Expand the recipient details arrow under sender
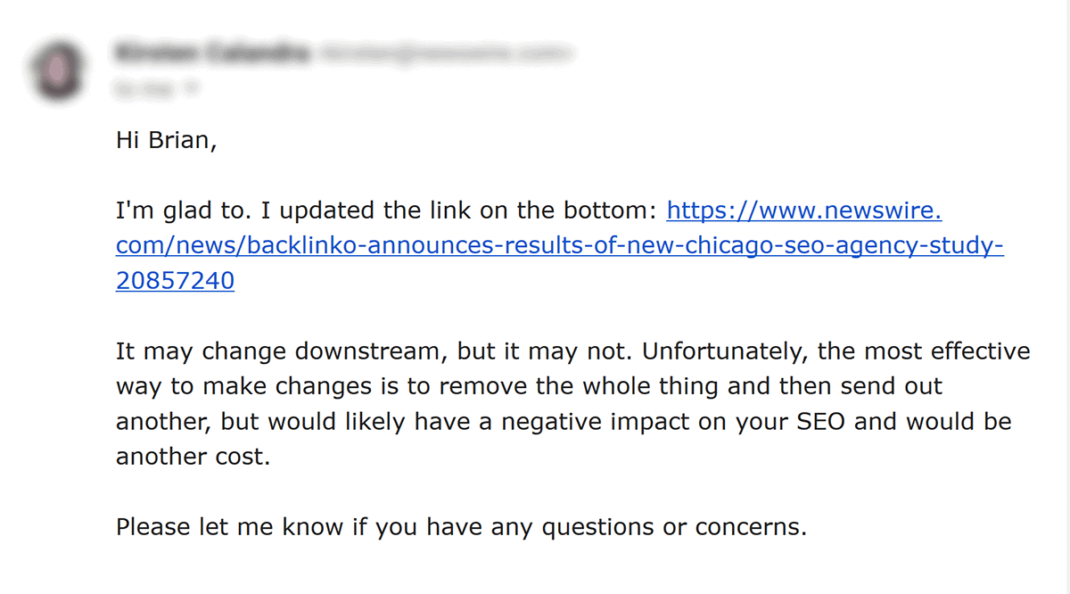Screen dimensions: 1070x594 (x=189, y=87)
